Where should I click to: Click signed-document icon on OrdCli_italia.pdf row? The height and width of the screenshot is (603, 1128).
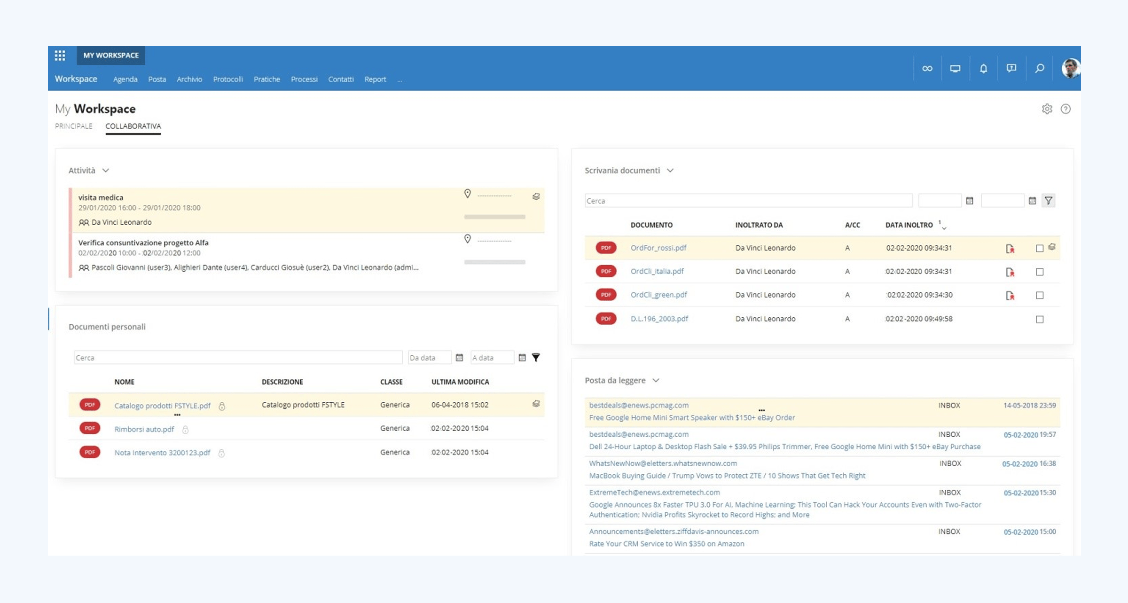click(x=1010, y=272)
